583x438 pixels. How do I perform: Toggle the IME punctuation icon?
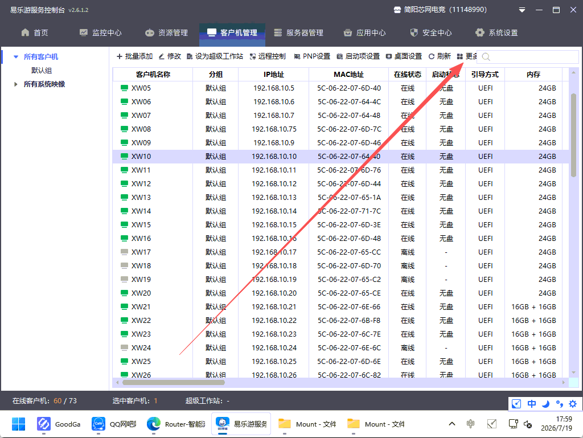[559, 404]
